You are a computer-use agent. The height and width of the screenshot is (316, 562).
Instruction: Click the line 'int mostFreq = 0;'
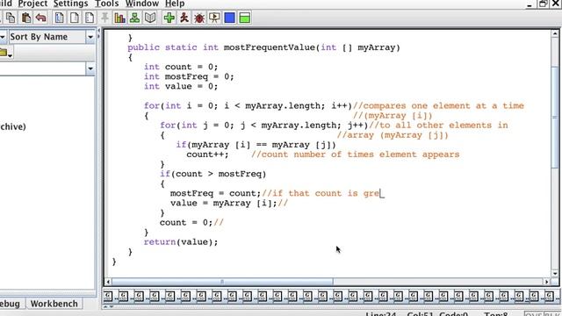189,76
